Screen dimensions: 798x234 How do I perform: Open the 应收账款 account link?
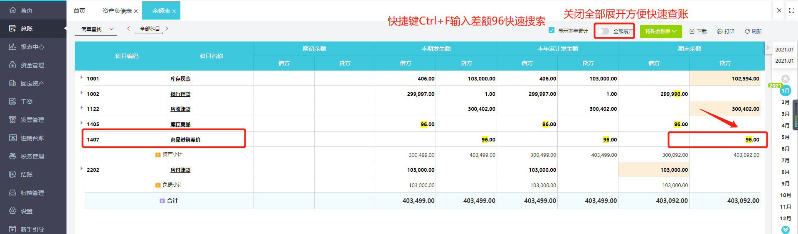[180, 109]
